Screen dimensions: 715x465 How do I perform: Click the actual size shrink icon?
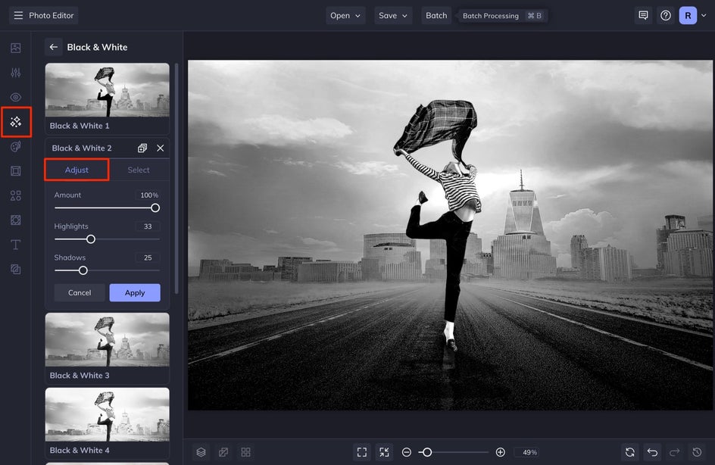[385, 452]
